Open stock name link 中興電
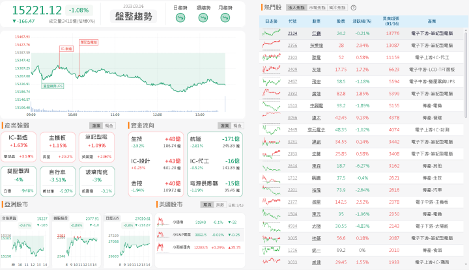Viewport: 469px width, 270px height. (x=316, y=106)
